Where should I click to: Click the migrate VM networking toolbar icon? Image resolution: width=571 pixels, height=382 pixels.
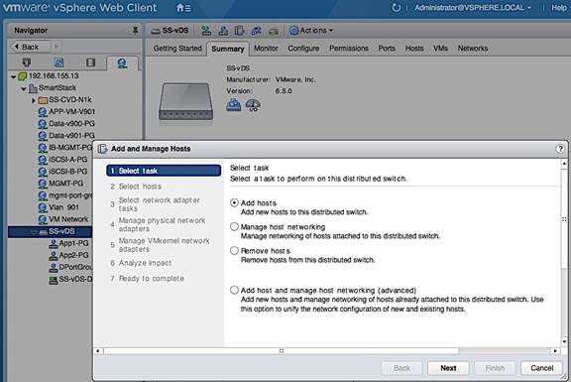pyautogui.click(x=256, y=31)
